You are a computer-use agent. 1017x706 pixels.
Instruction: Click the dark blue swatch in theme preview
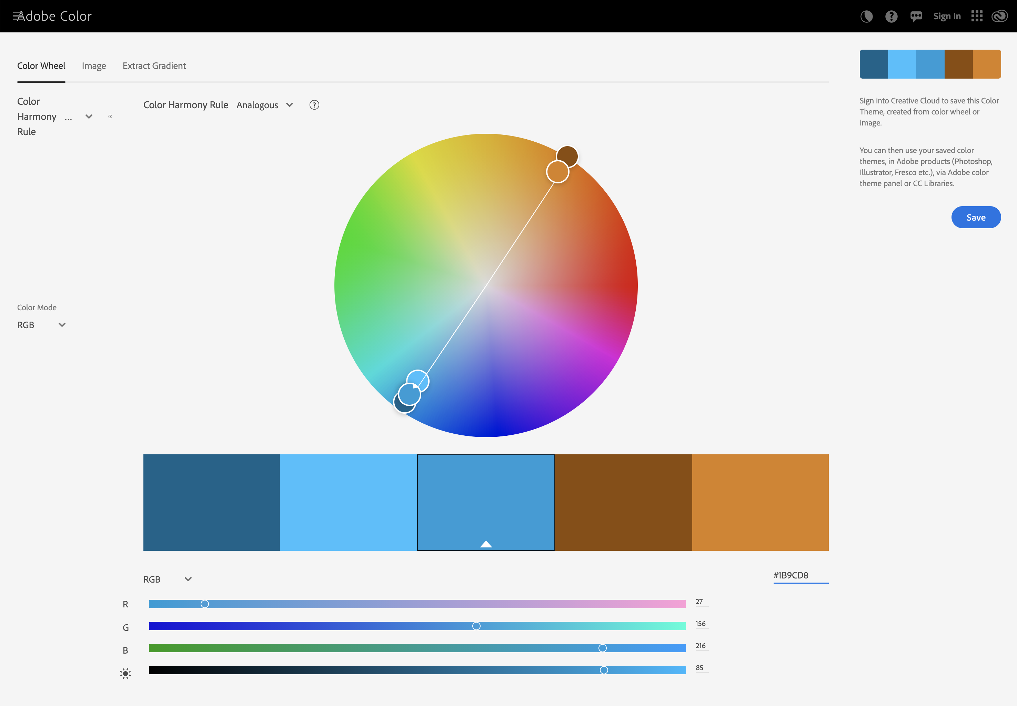point(874,64)
